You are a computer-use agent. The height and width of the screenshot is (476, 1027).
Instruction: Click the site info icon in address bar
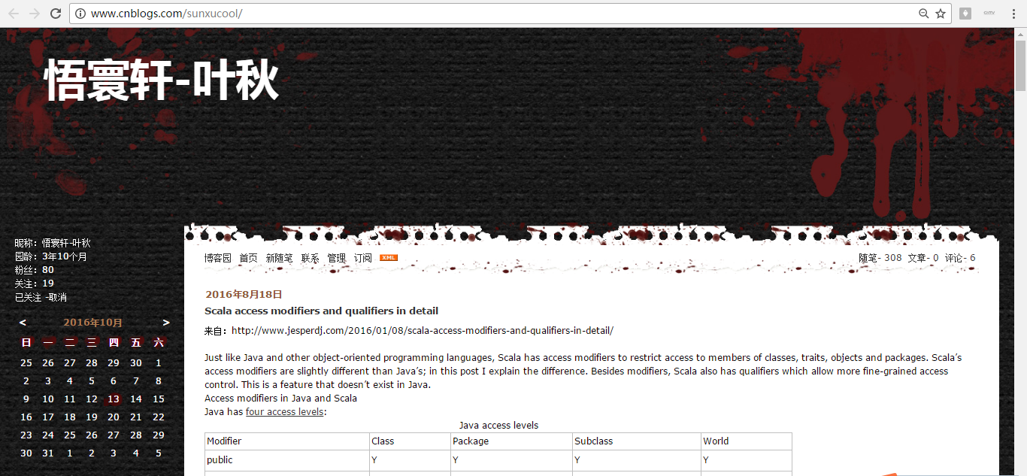[80, 14]
